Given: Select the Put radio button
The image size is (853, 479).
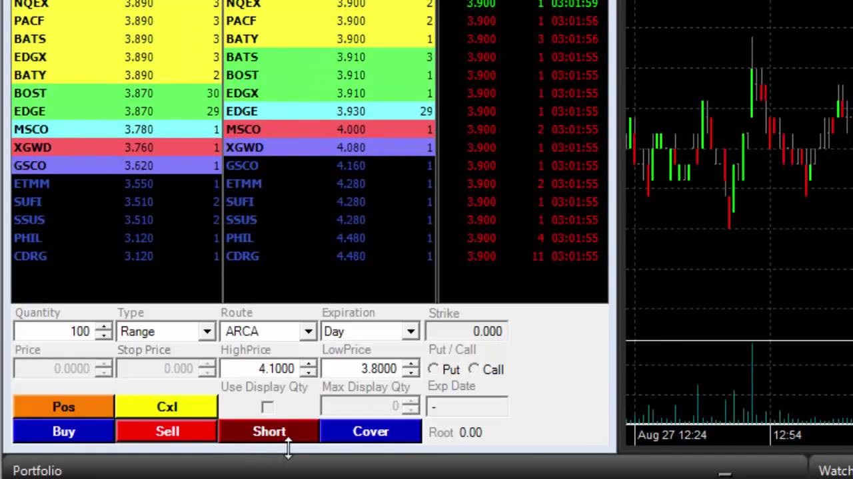Looking at the screenshot, I should point(434,369).
